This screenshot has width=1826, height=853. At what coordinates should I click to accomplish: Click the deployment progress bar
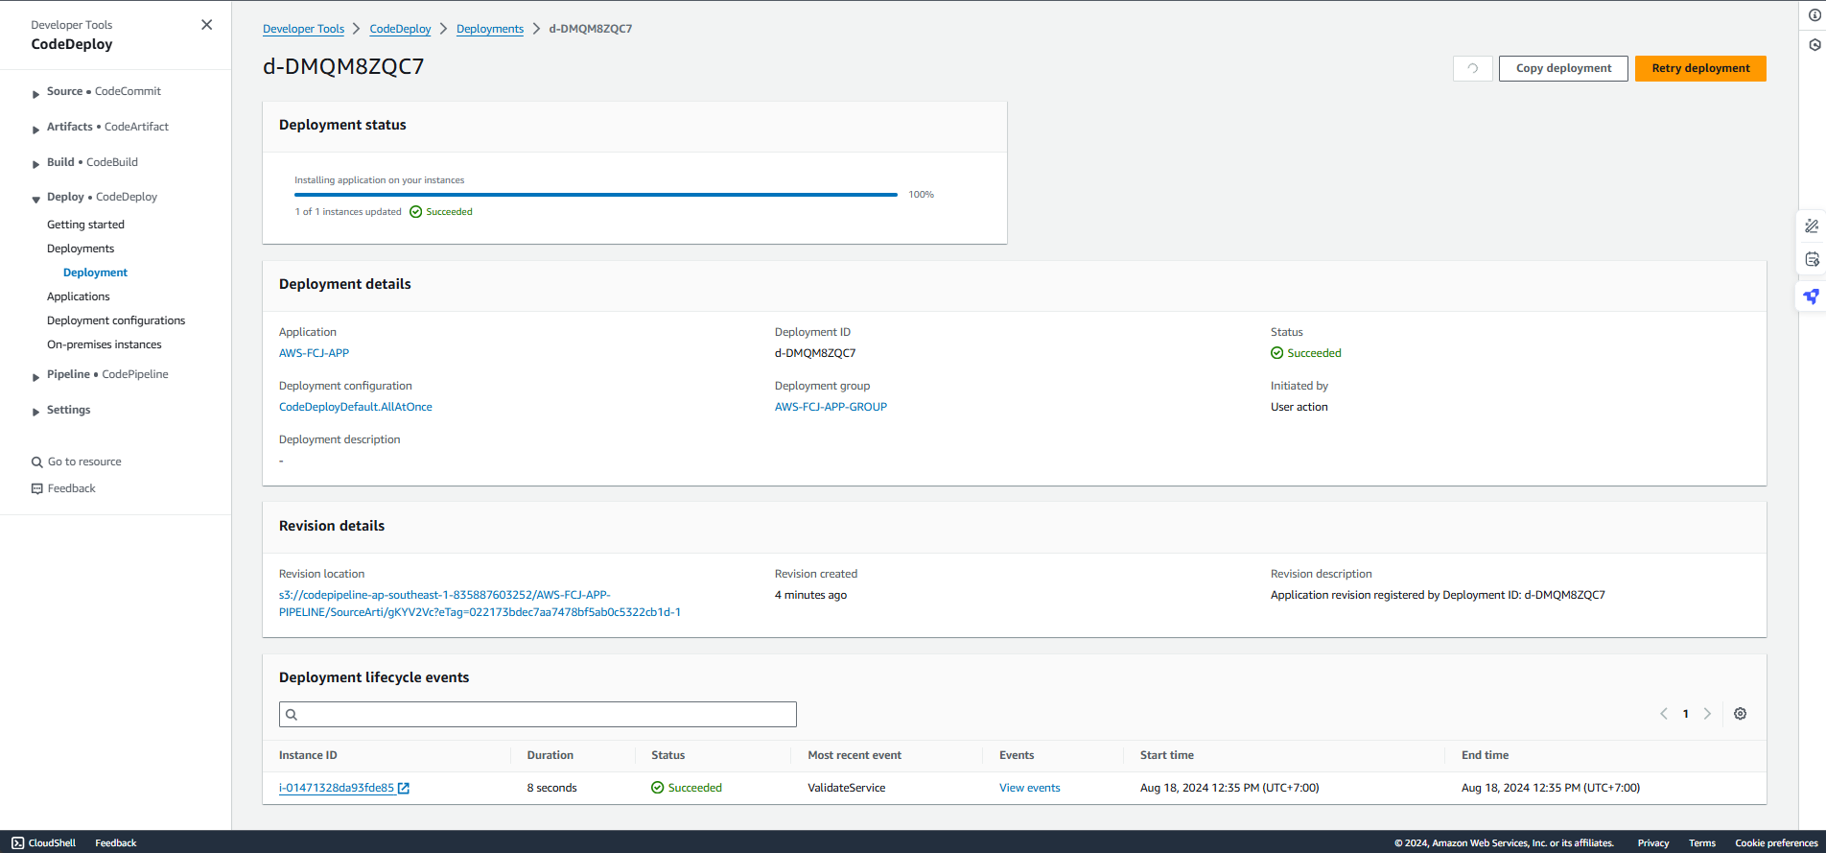tap(596, 195)
